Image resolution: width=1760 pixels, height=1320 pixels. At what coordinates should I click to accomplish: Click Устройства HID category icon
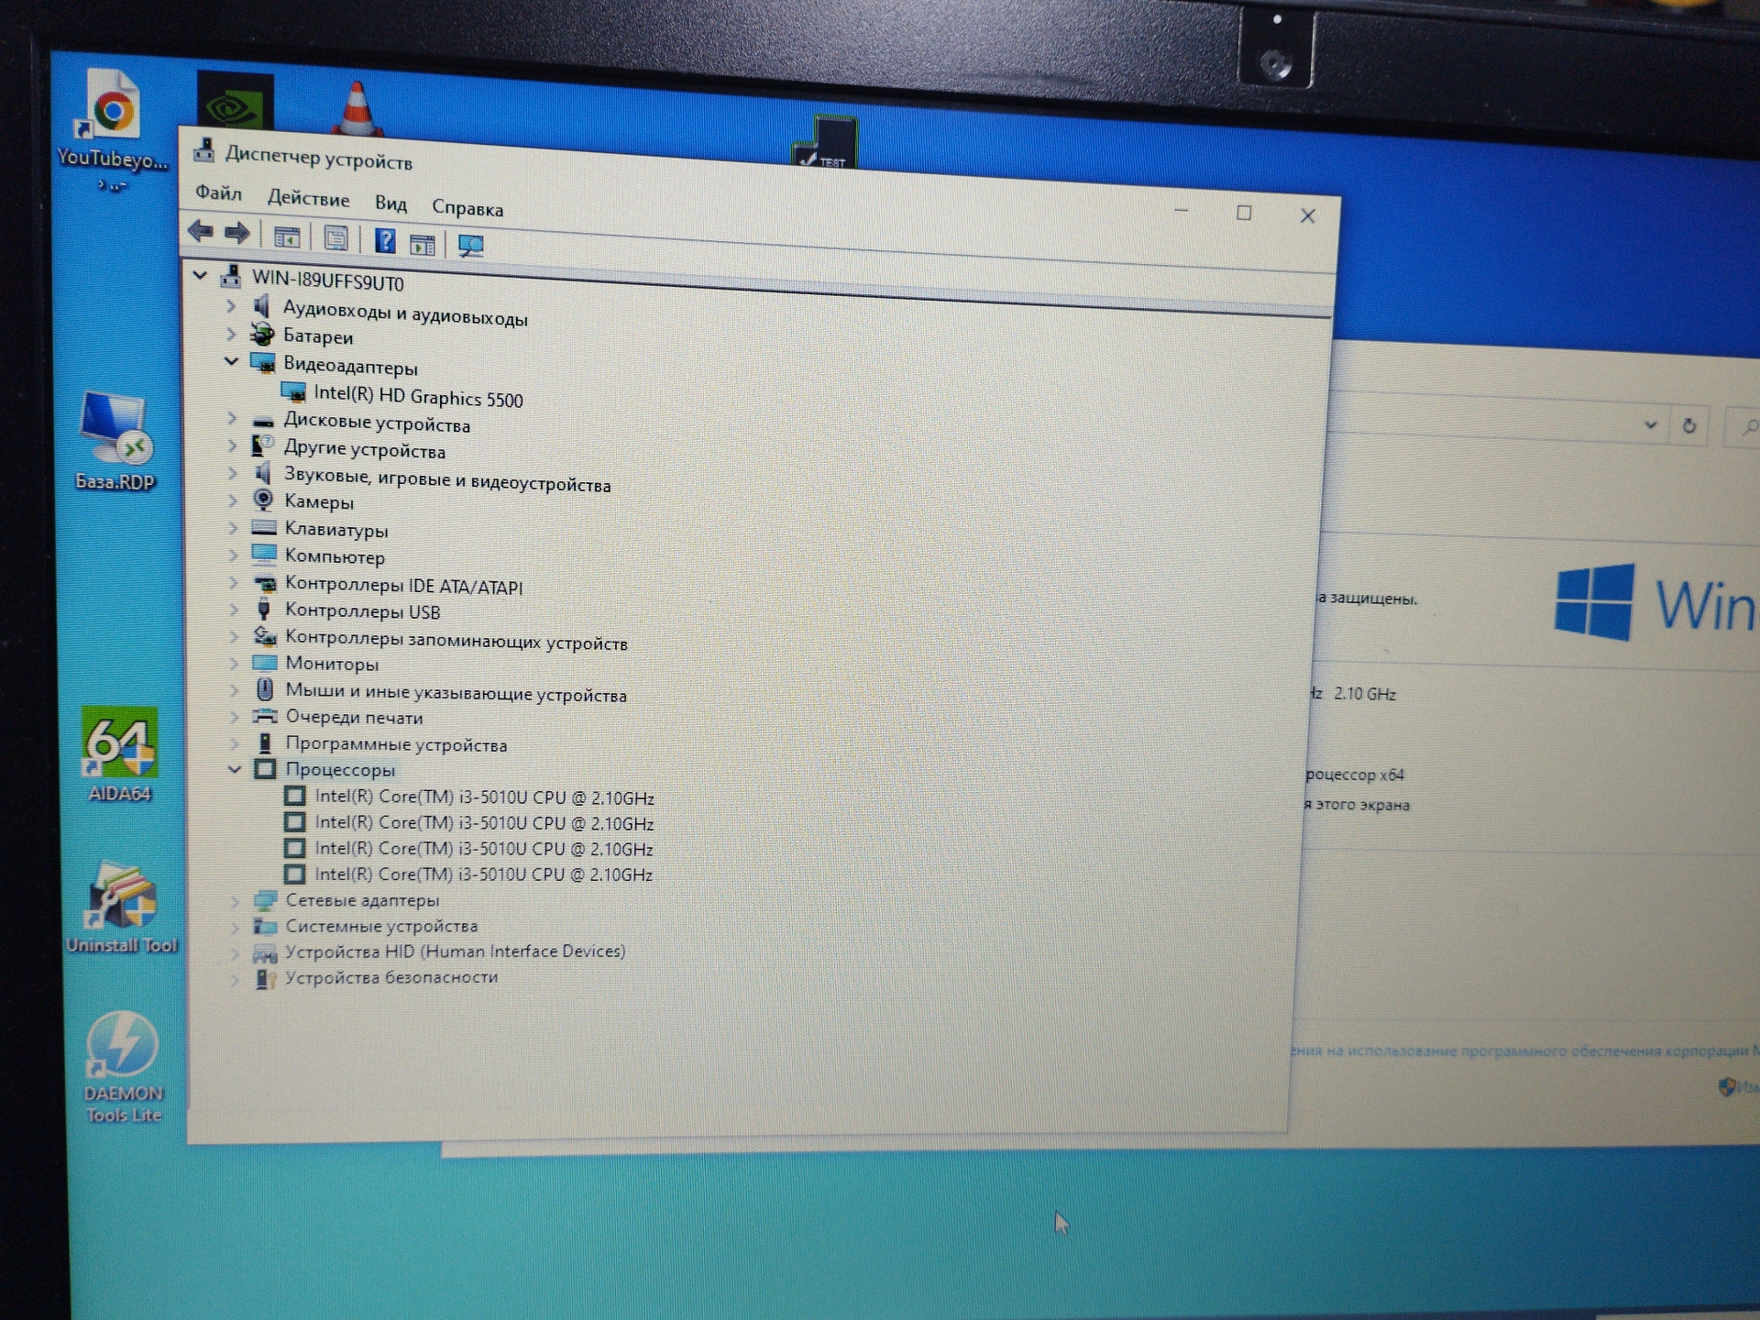[x=265, y=952]
